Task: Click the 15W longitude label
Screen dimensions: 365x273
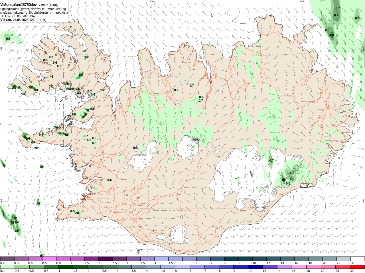Action: 302,1
